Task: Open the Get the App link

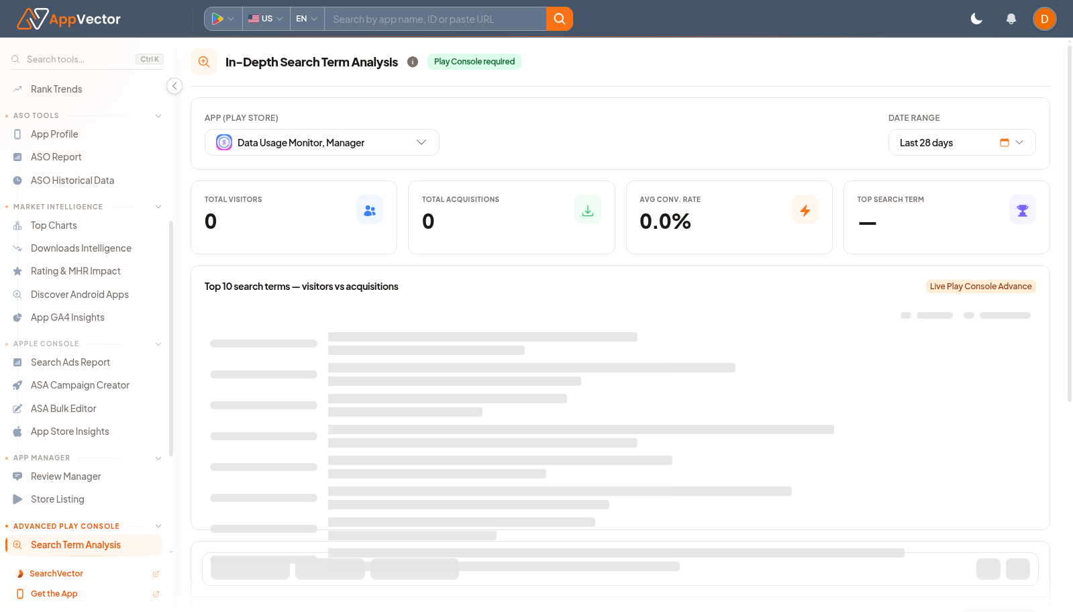Action: 54,594
